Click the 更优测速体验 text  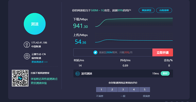pos(39,83)
